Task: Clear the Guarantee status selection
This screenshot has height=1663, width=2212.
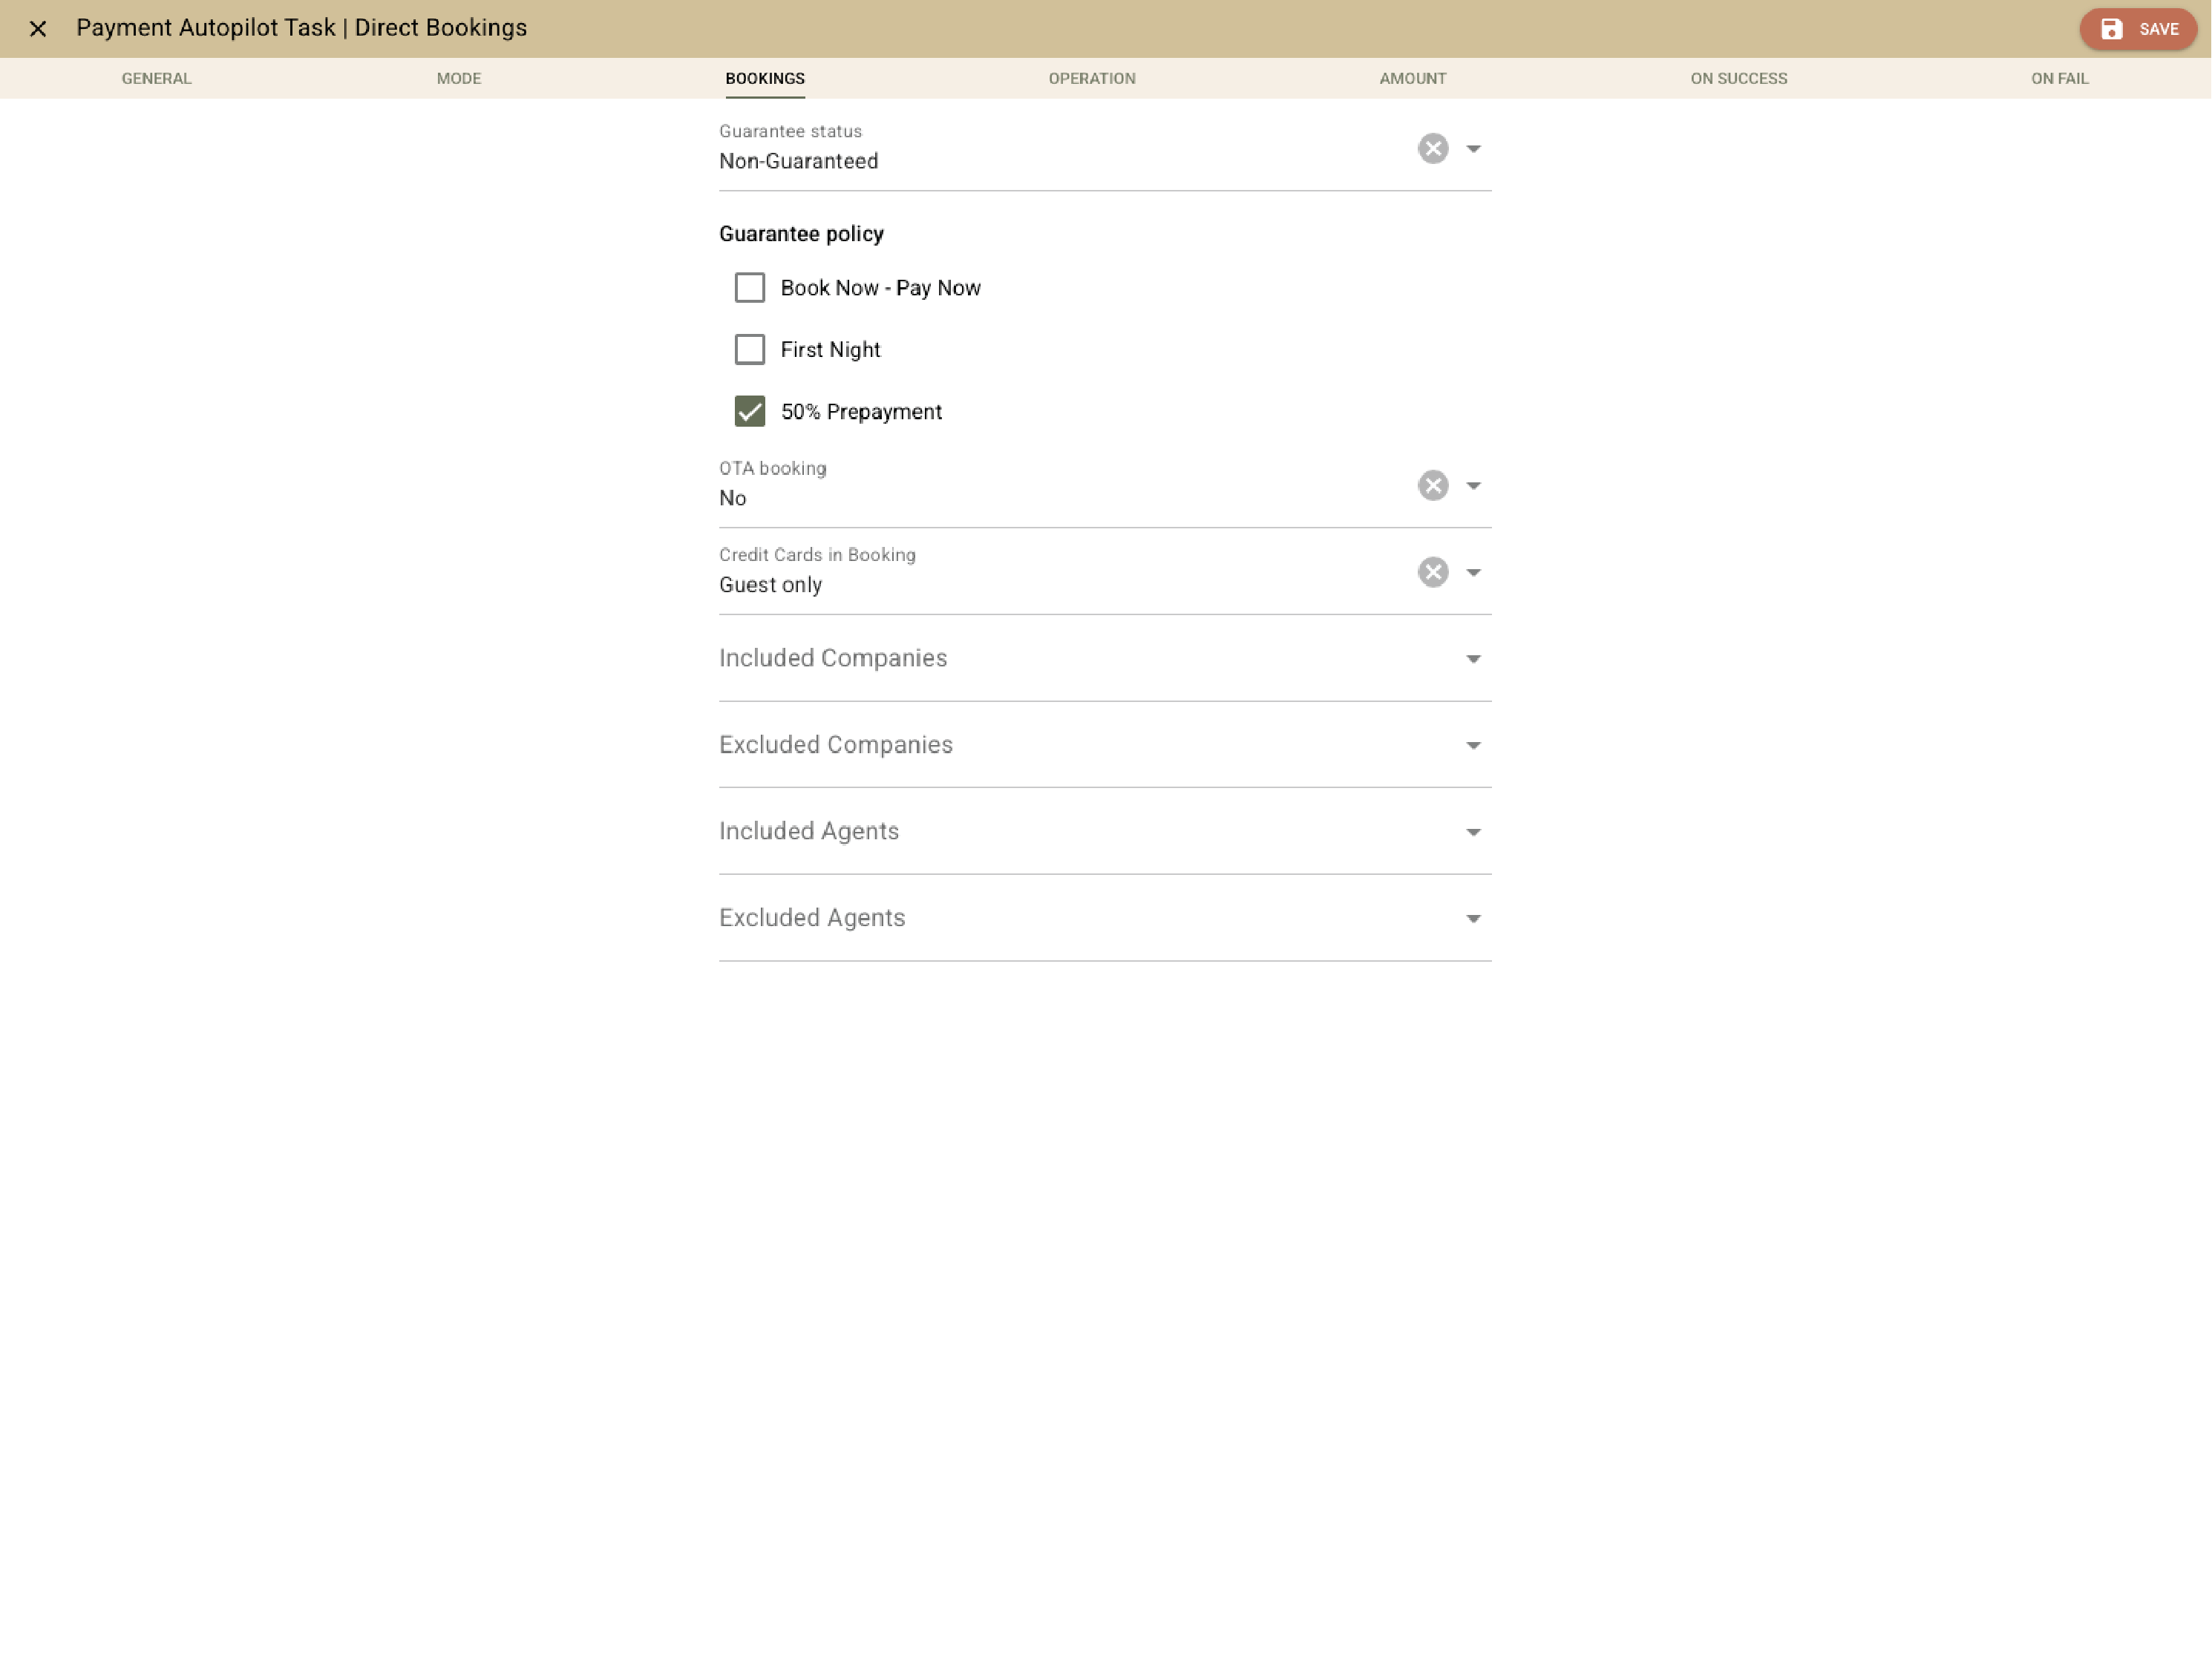Action: pyautogui.click(x=1433, y=149)
